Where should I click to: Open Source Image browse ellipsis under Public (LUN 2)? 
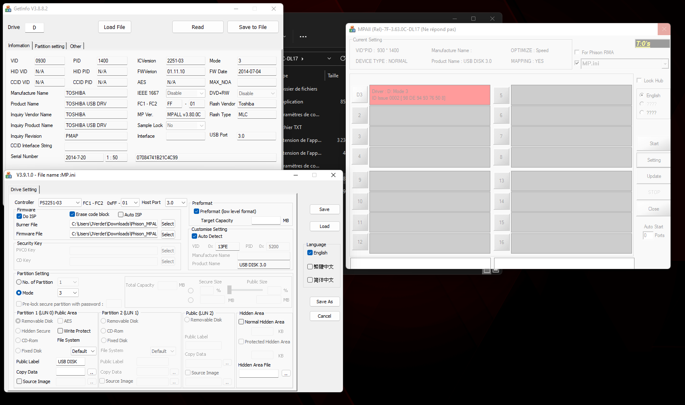pos(227,382)
